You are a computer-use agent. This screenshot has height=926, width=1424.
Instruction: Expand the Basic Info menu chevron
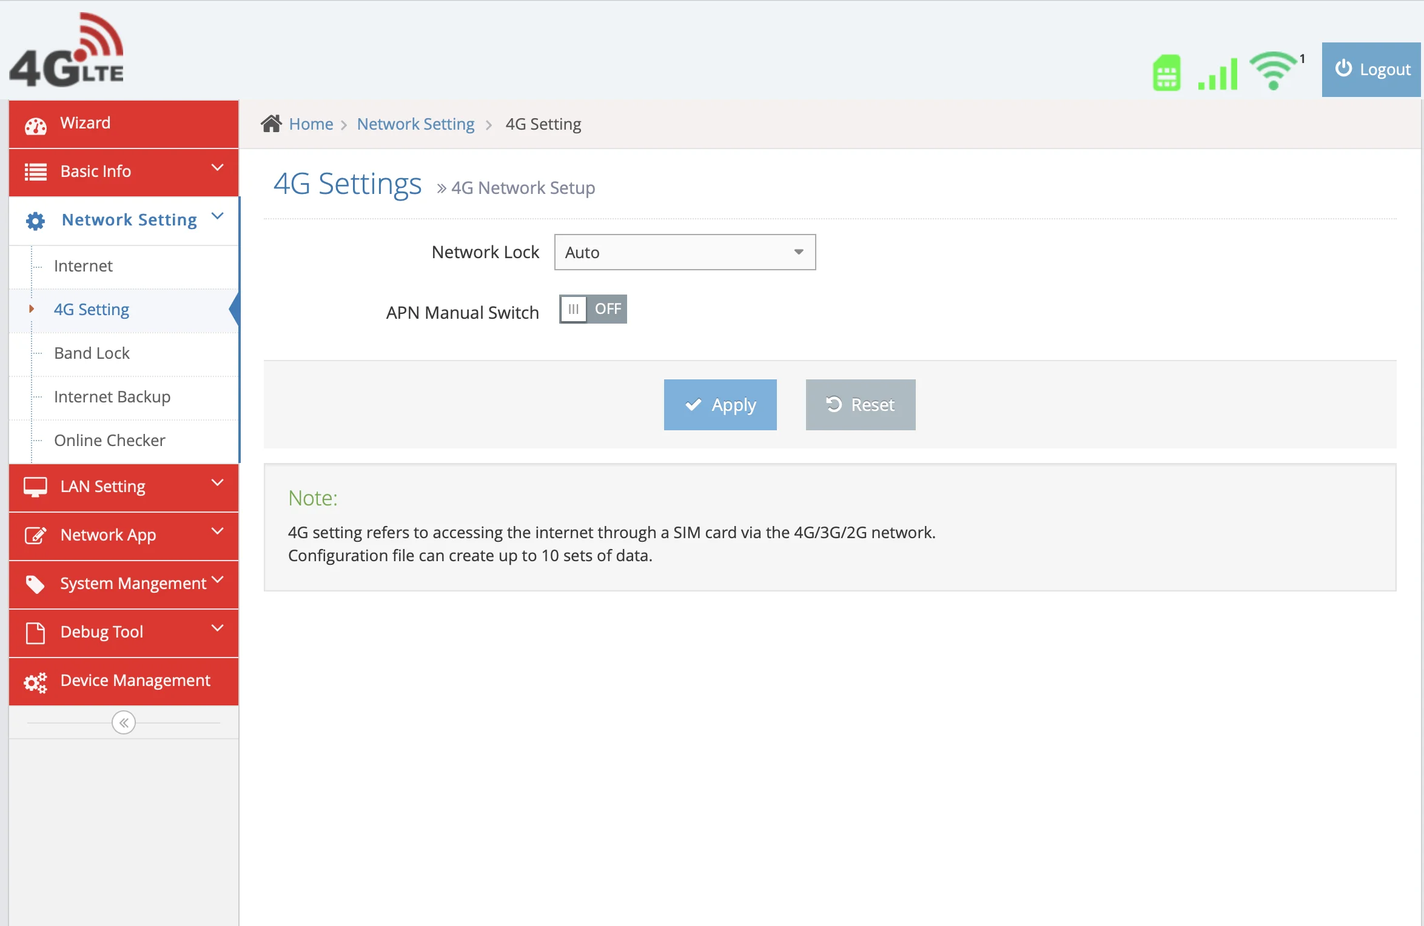(x=217, y=168)
